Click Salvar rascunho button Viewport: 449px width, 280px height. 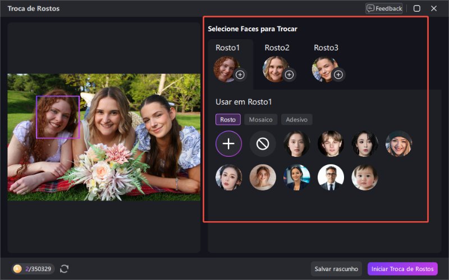click(x=336, y=269)
